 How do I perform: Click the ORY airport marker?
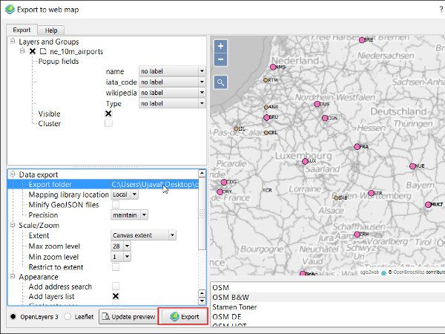220,192
